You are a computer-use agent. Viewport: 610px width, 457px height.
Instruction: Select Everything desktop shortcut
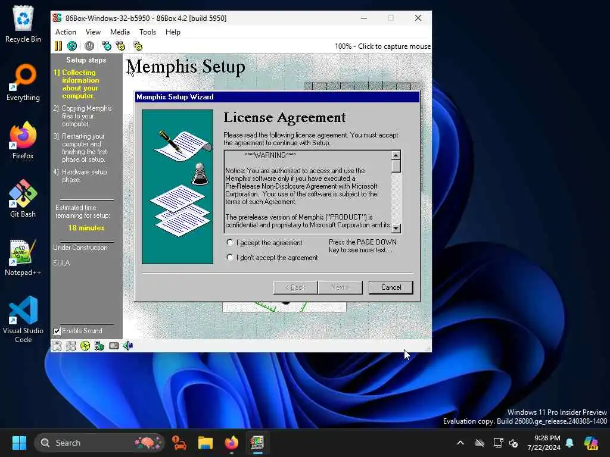click(23, 82)
